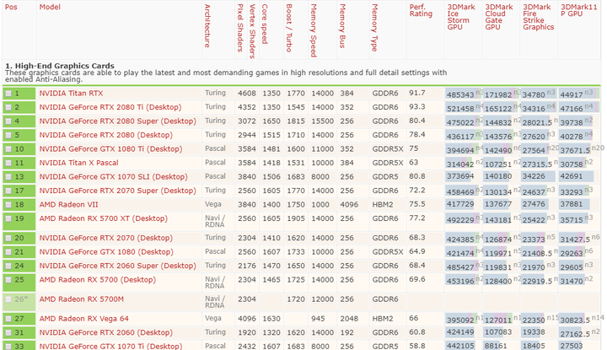Open GeForce RTX 2080 Super (Desktop) link
Viewport: 607px width, 350px height.
118,121
